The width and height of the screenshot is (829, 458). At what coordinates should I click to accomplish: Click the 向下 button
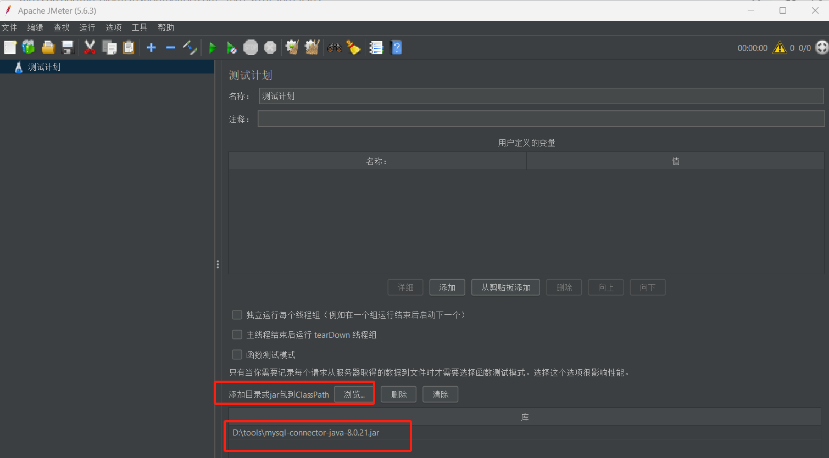point(648,287)
